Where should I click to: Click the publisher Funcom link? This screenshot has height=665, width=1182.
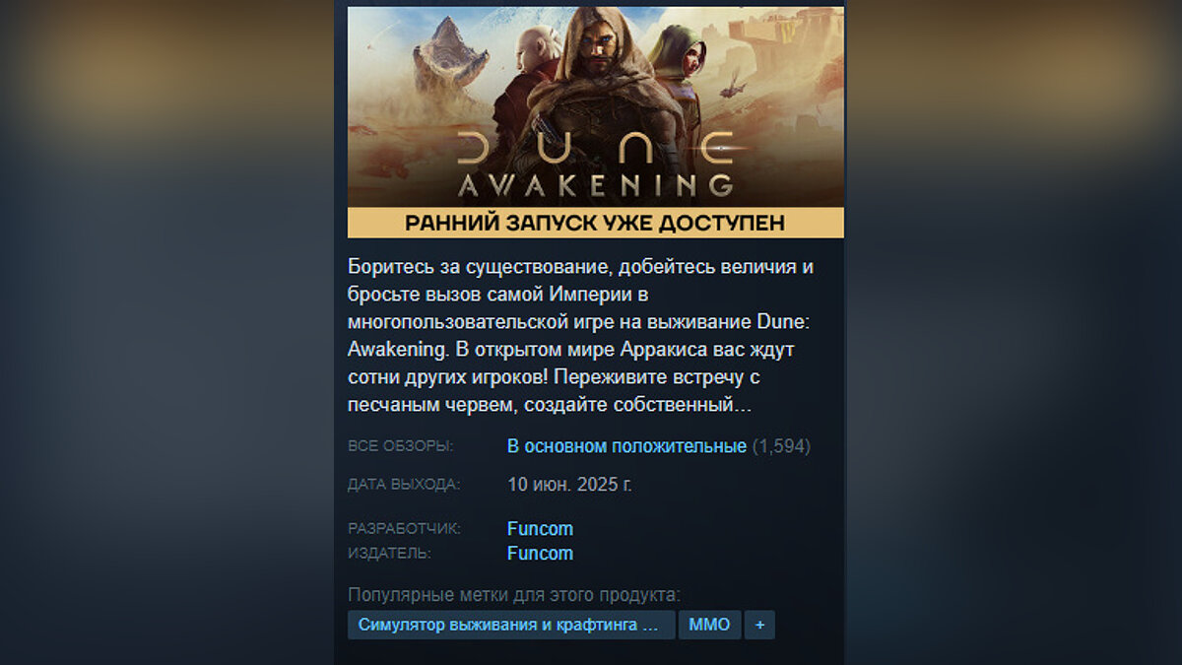540,554
